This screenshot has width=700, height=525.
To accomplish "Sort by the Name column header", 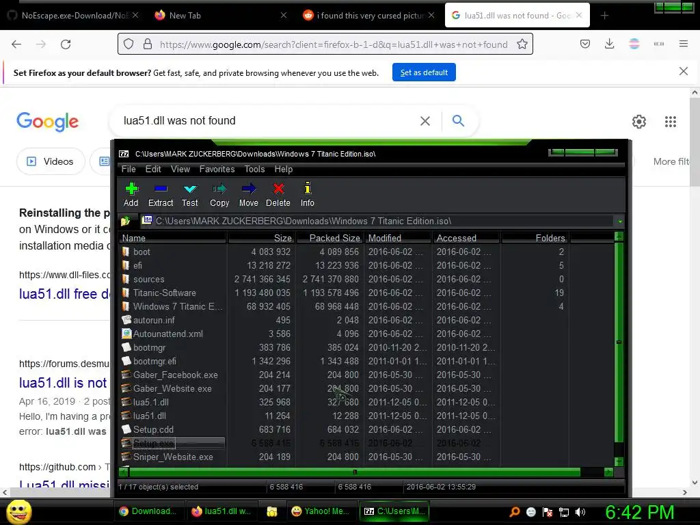I will 173,238.
